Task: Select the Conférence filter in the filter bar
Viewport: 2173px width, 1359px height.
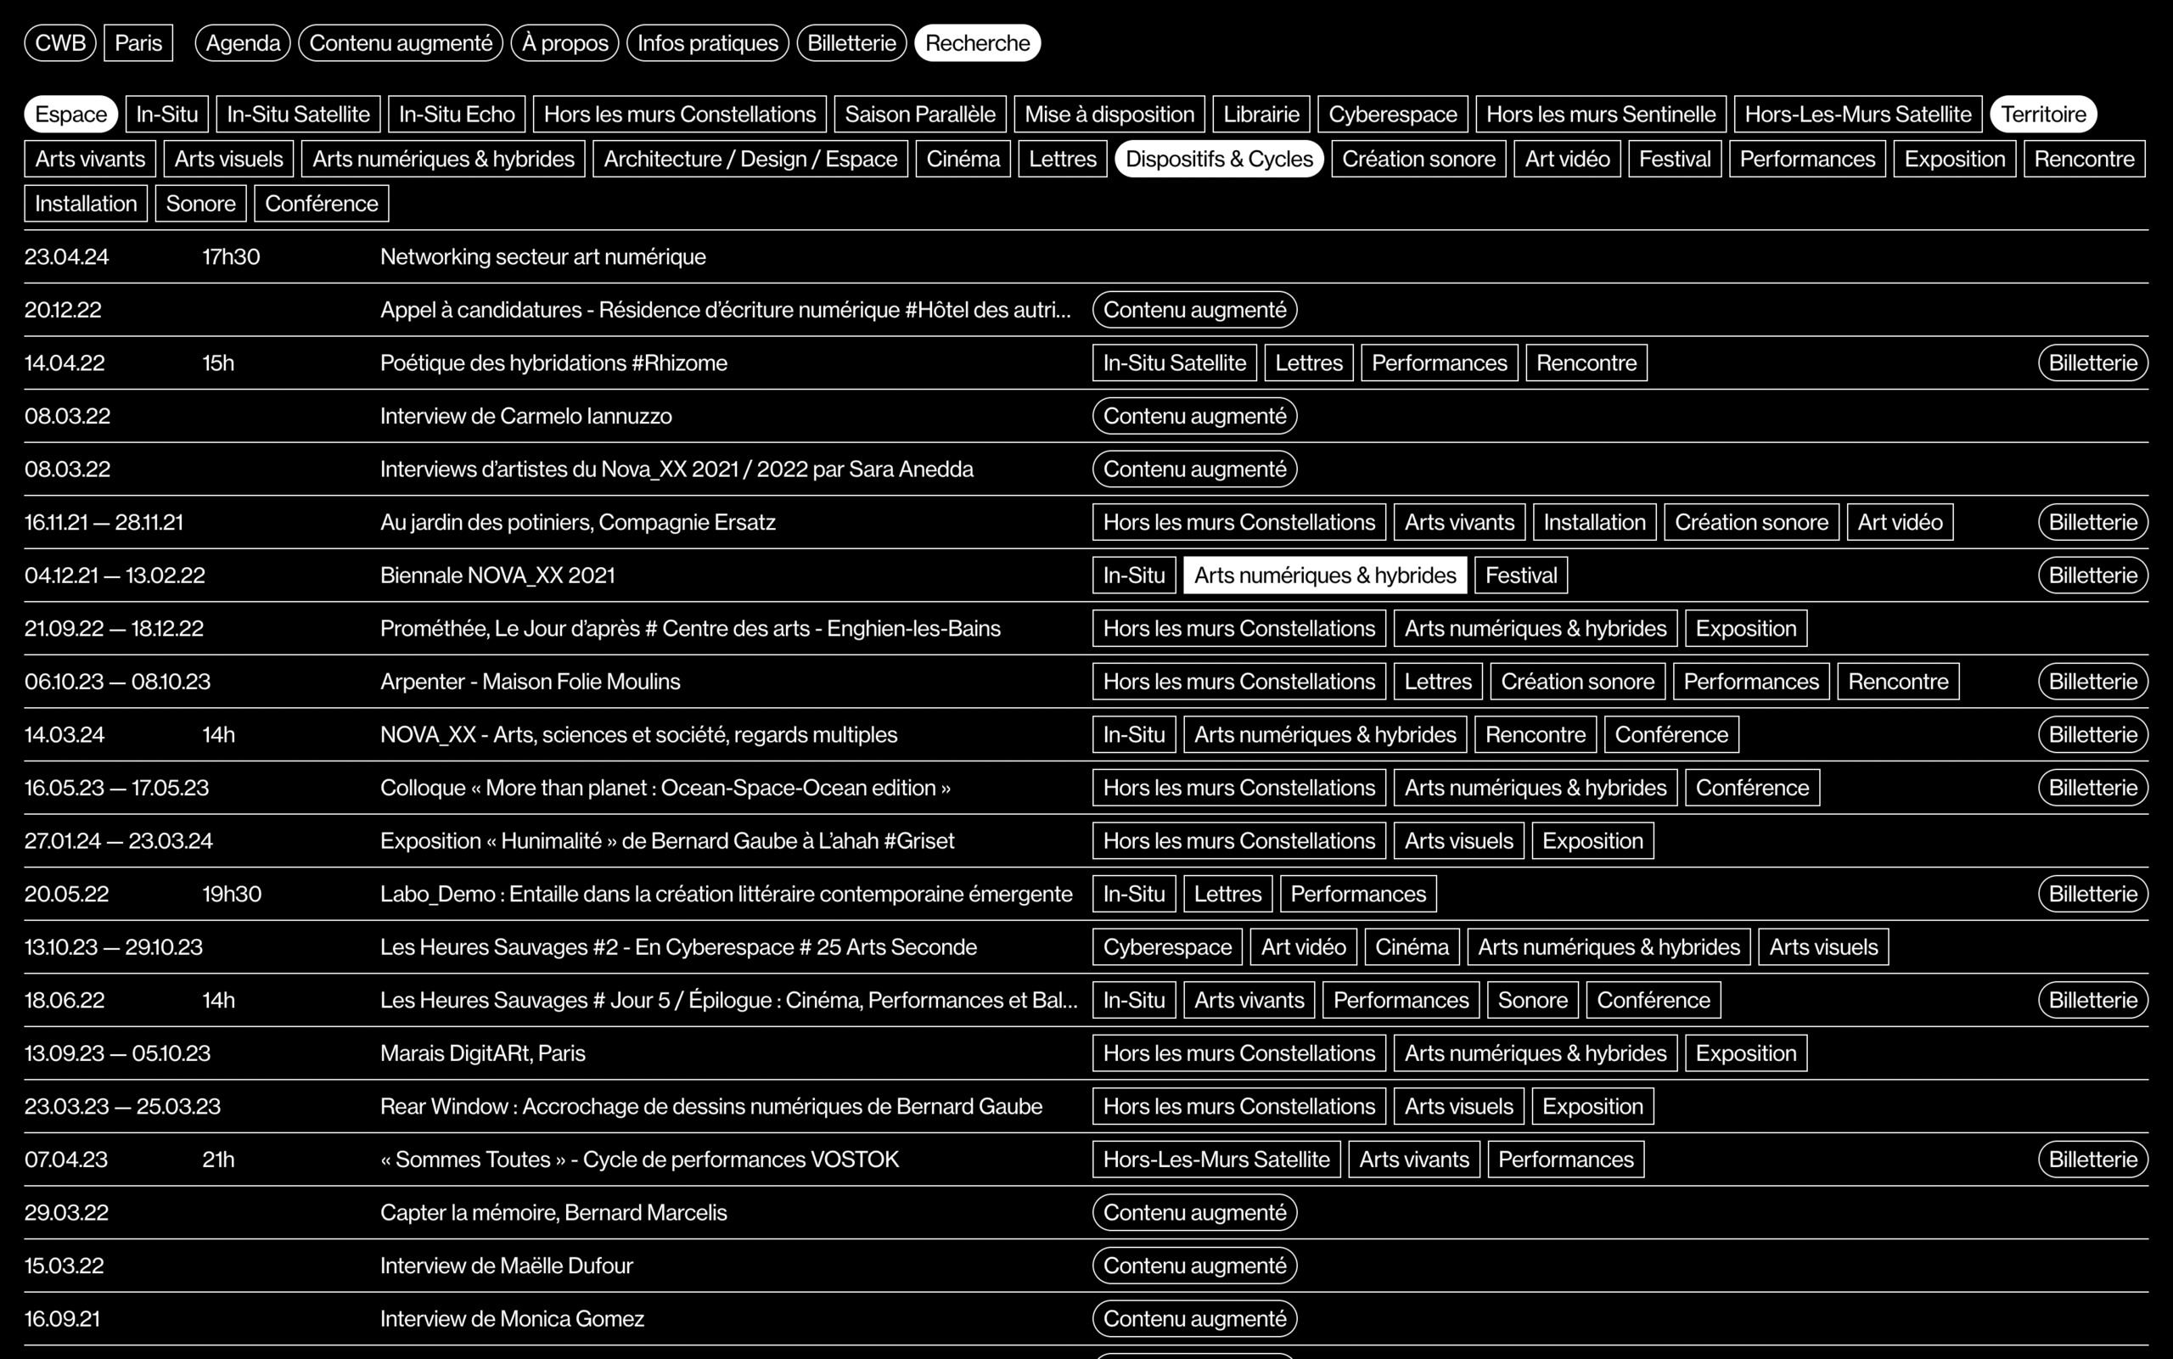Action: coord(321,204)
